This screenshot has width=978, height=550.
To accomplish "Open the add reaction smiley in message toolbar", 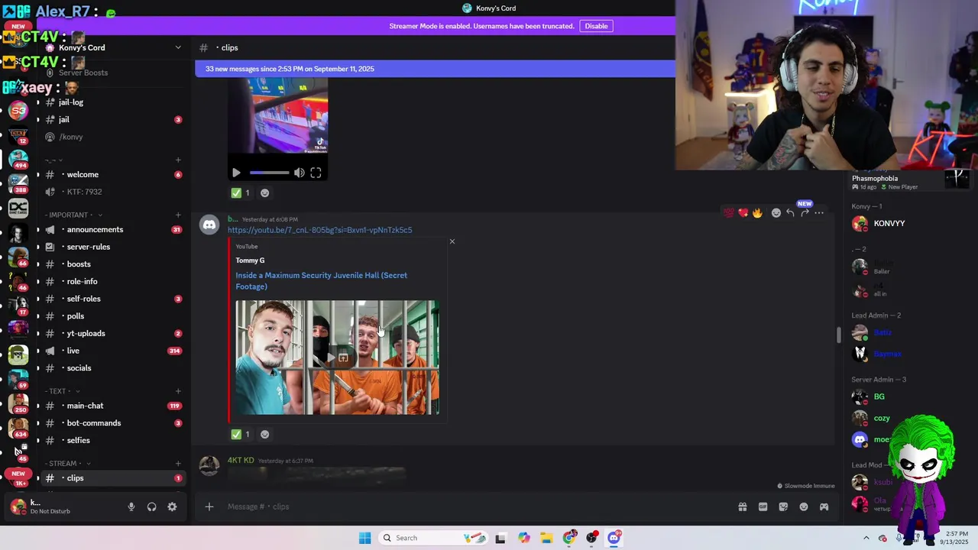I will tap(776, 213).
